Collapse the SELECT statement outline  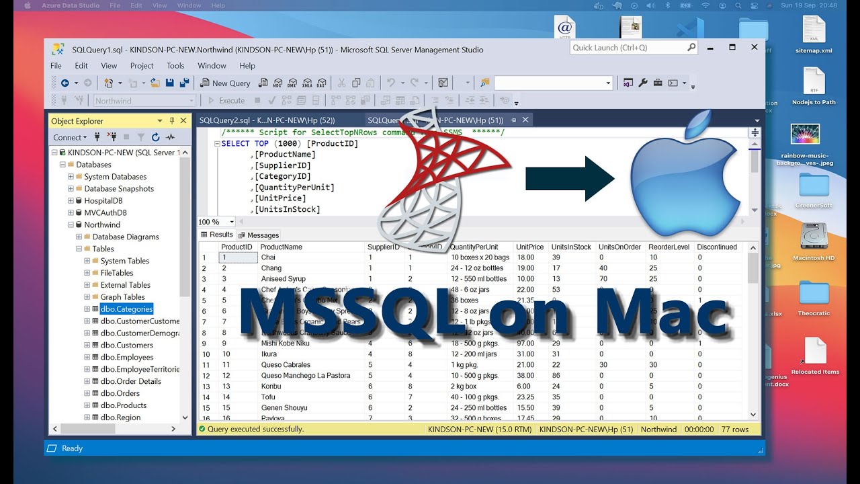pos(216,144)
